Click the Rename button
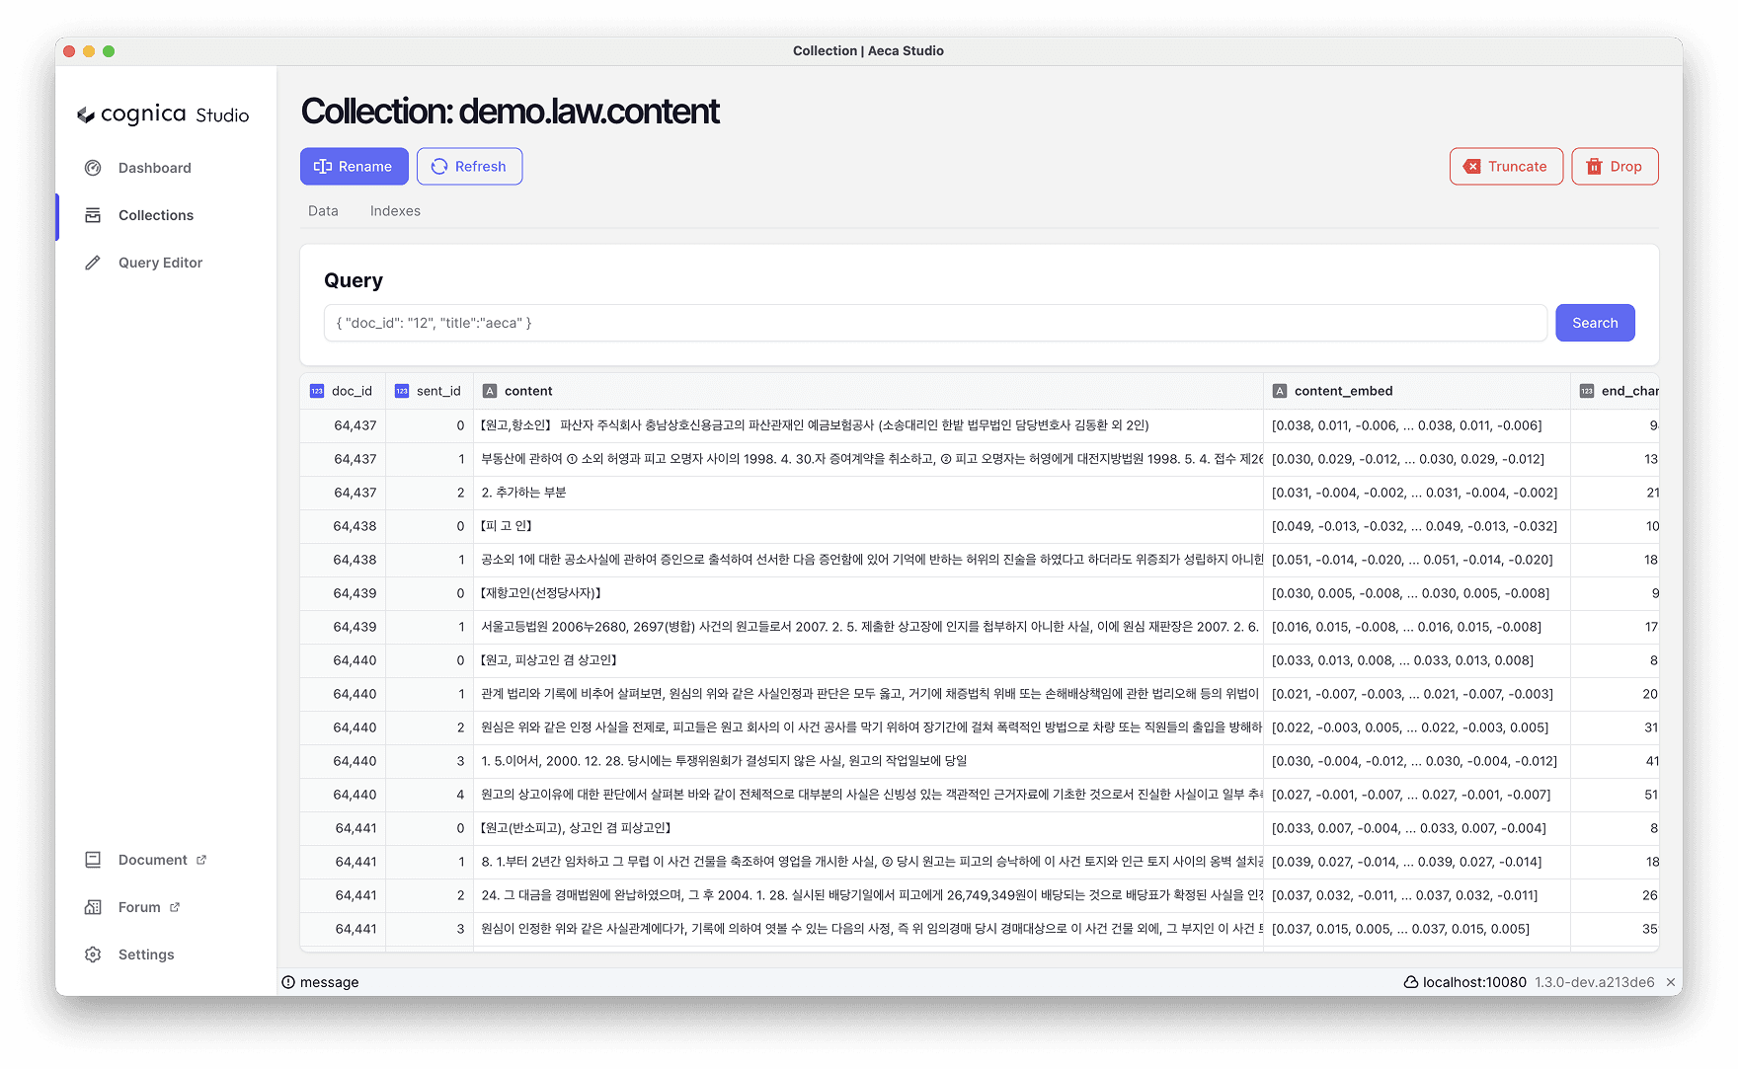 (354, 166)
